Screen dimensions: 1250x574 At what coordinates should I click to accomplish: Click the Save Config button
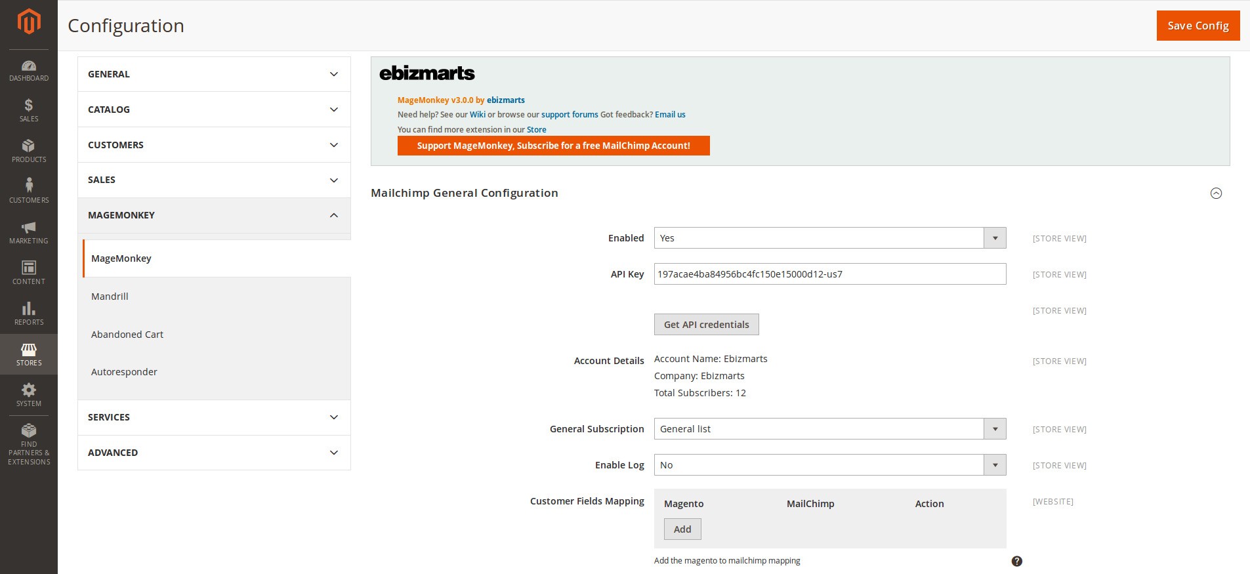click(x=1198, y=26)
